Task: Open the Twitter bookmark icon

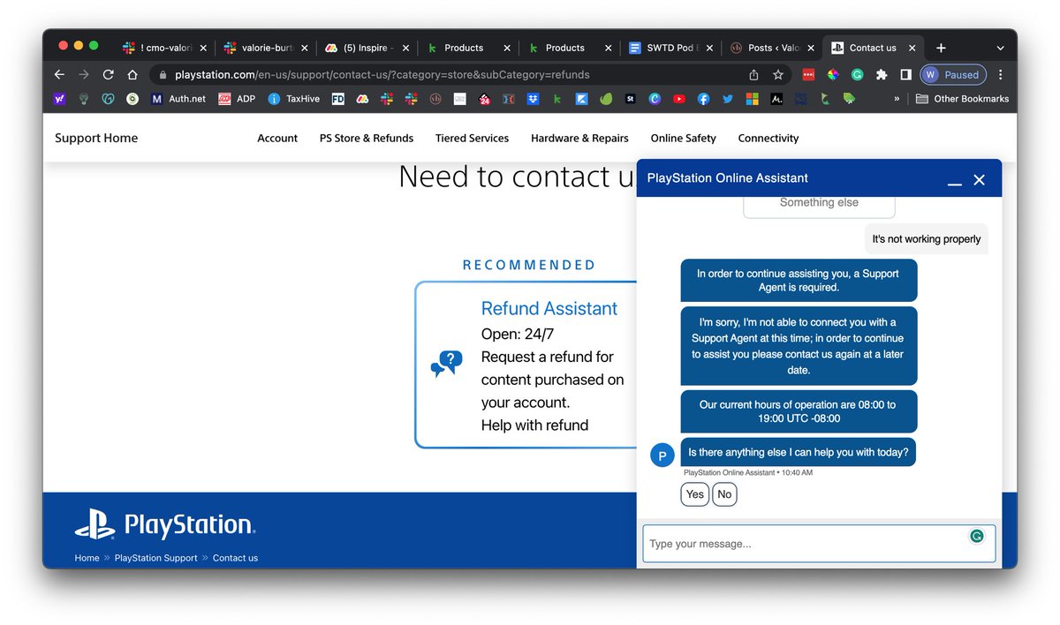Action: [728, 99]
